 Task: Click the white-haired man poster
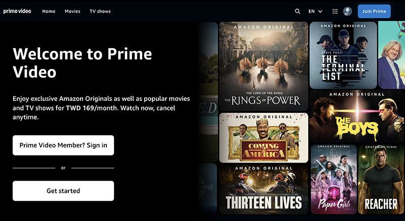[x=391, y=55]
